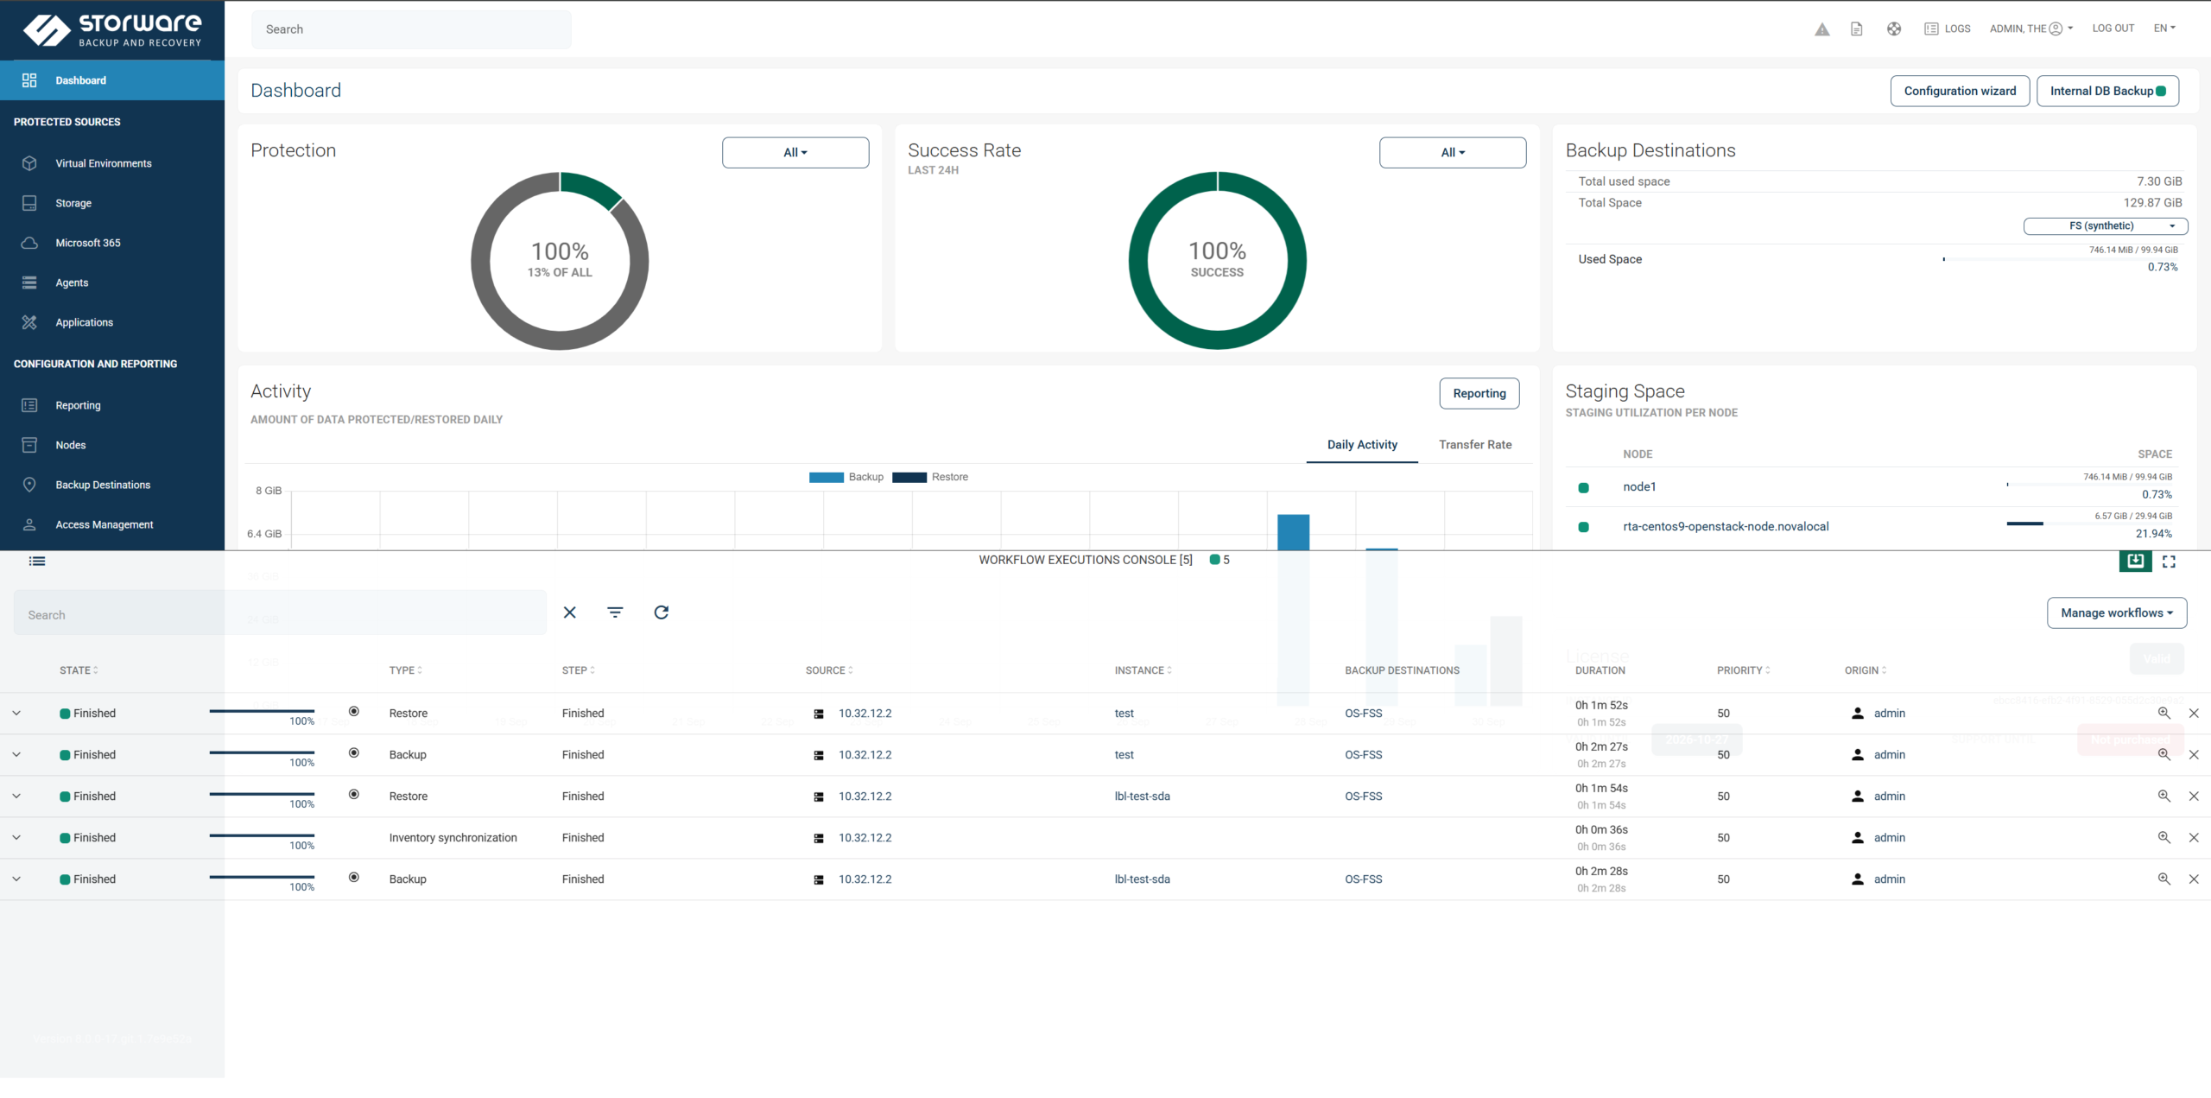View details for Inventory synchronization row
Viewport: 2211px width, 1098px height.
coord(2163,838)
